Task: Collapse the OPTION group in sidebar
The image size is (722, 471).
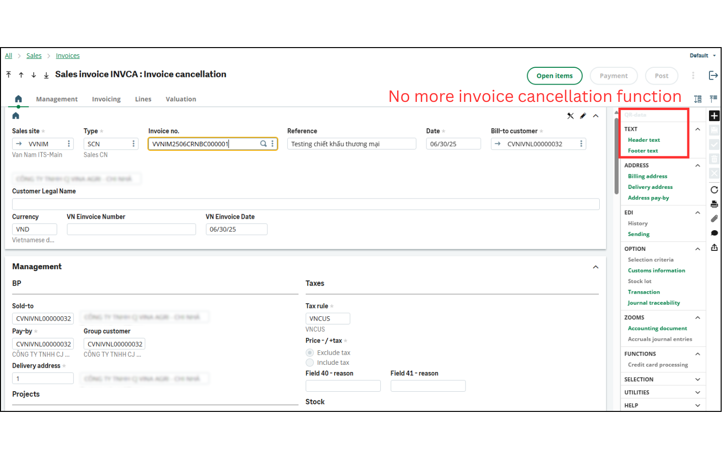Action: [697, 249]
